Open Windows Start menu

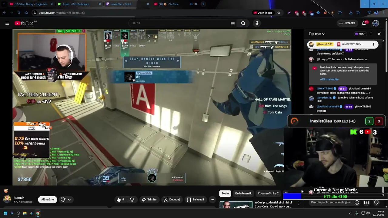click(x=5, y=213)
